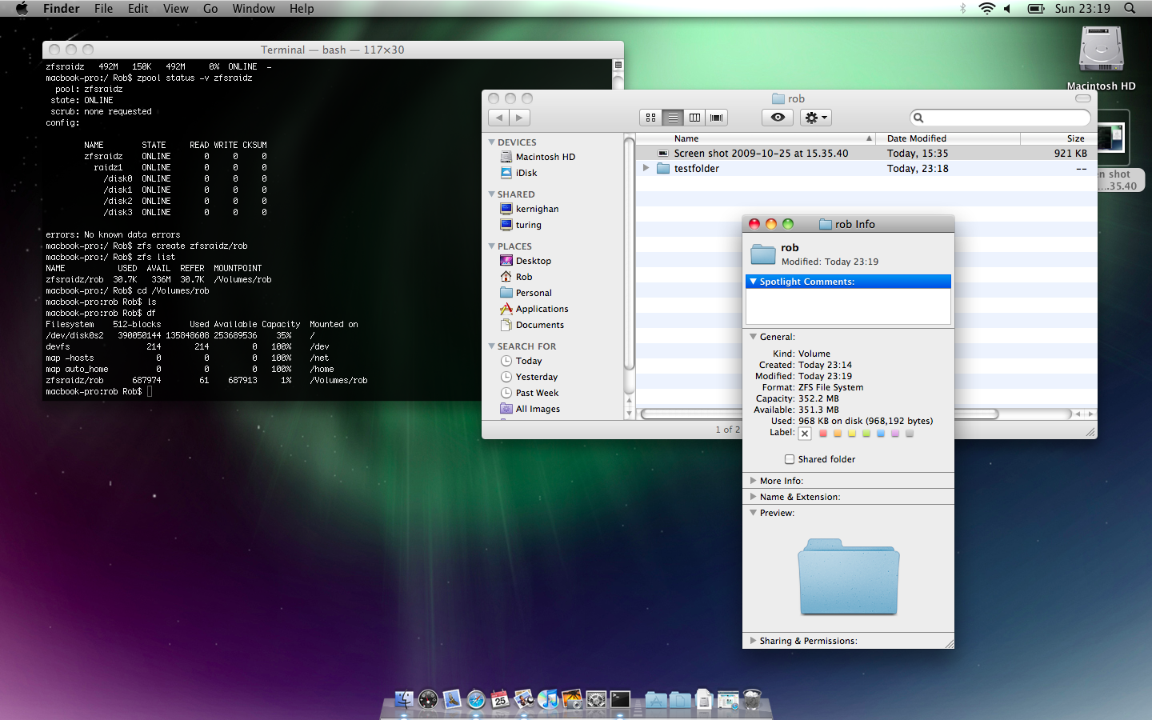Open the Applications folder stack in Dock
1152x720 pixels.
point(656,700)
